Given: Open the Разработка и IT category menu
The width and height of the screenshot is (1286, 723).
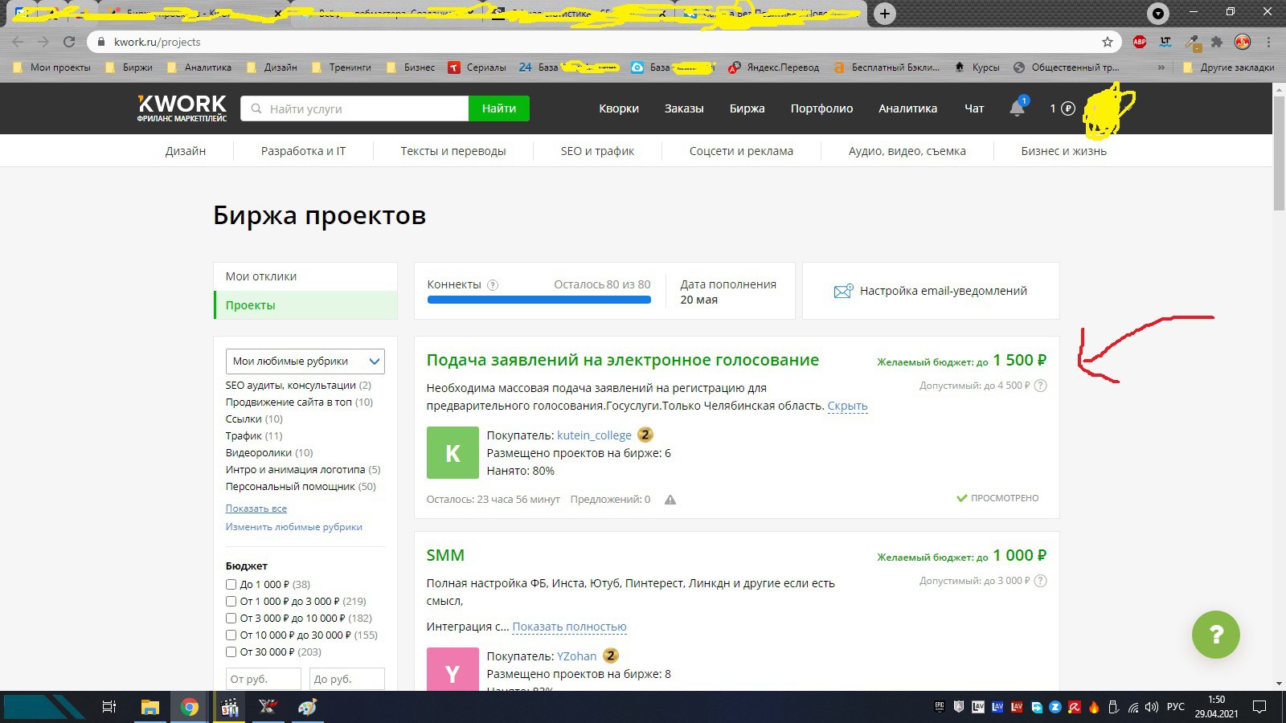Looking at the screenshot, I should tap(303, 151).
